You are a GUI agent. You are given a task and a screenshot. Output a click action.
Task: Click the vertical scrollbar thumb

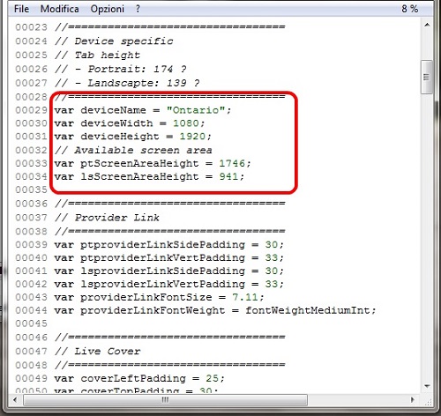click(x=427, y=77)
